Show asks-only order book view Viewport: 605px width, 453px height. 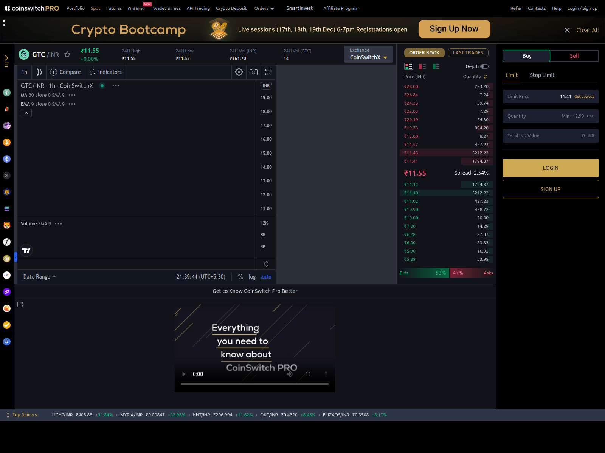(422, 66)
